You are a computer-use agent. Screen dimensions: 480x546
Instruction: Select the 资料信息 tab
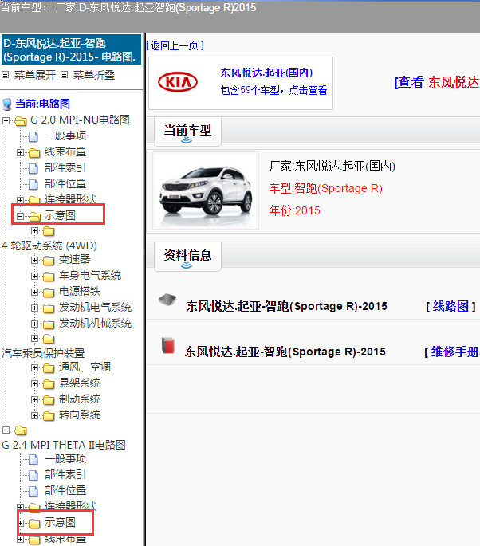[x=187, y=257]
